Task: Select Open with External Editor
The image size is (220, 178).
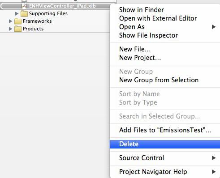Action: coord(158,18)
